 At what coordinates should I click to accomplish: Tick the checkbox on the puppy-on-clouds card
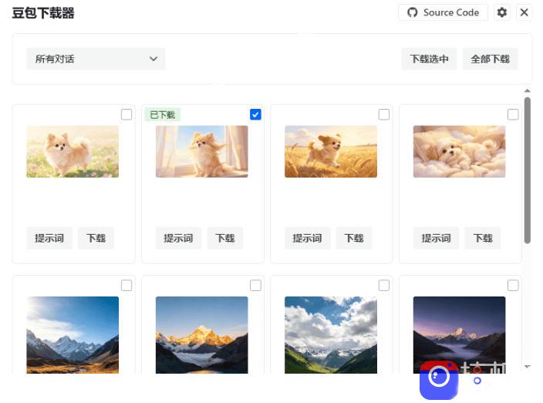[513, 114]
